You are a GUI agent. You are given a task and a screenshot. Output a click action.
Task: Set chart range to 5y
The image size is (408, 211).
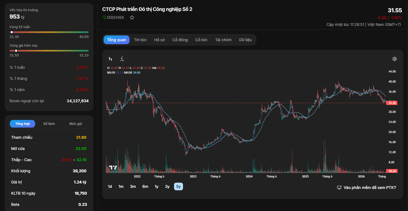tap(178, 186)
